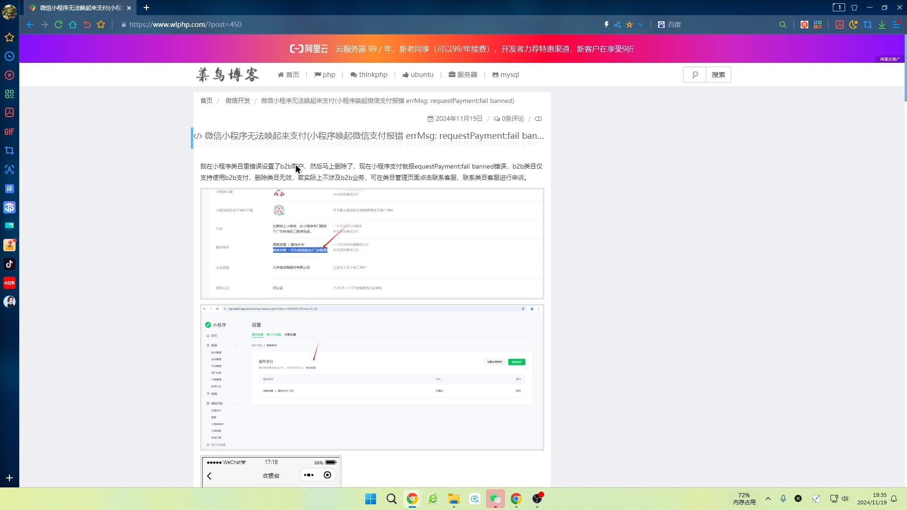This screenshot has height=510, width=907.
Task: Expand the address bar dropdown chevron
Action: (641, 25)
